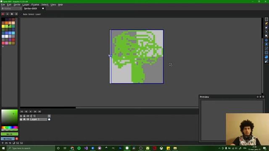Select the Blur tool

(x=266, y=61)
